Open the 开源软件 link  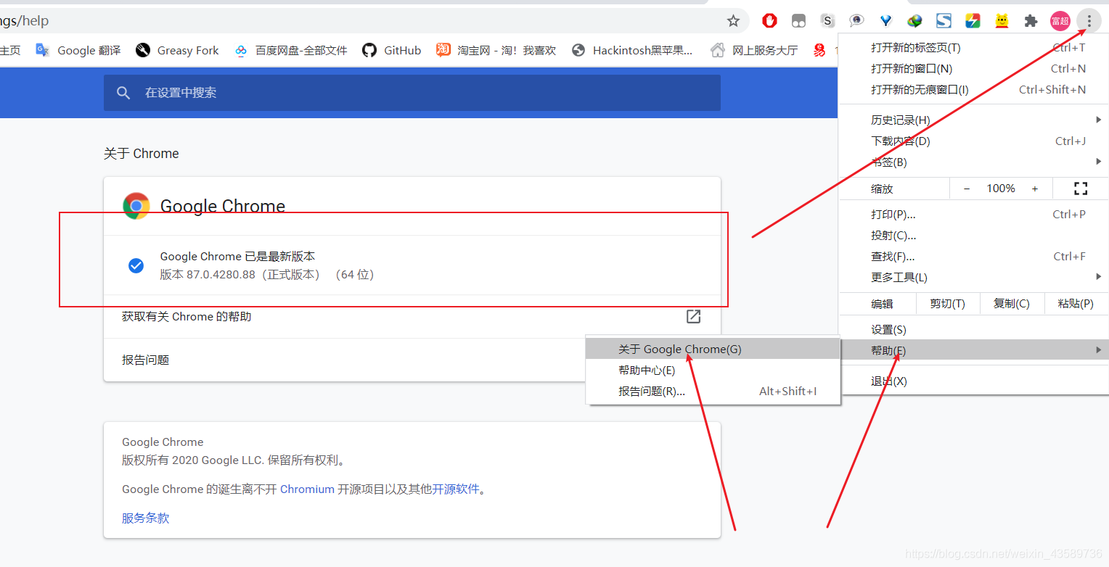click(456, 489)
